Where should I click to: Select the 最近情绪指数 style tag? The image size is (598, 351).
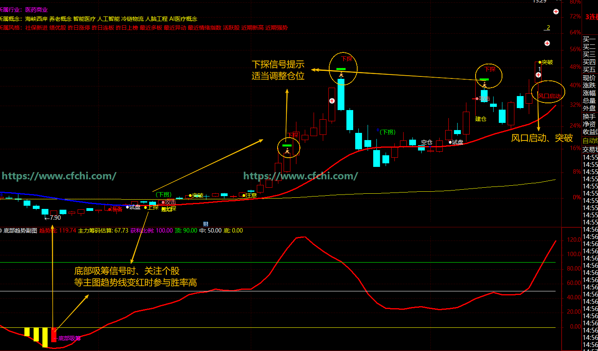(x=204, y=28)
